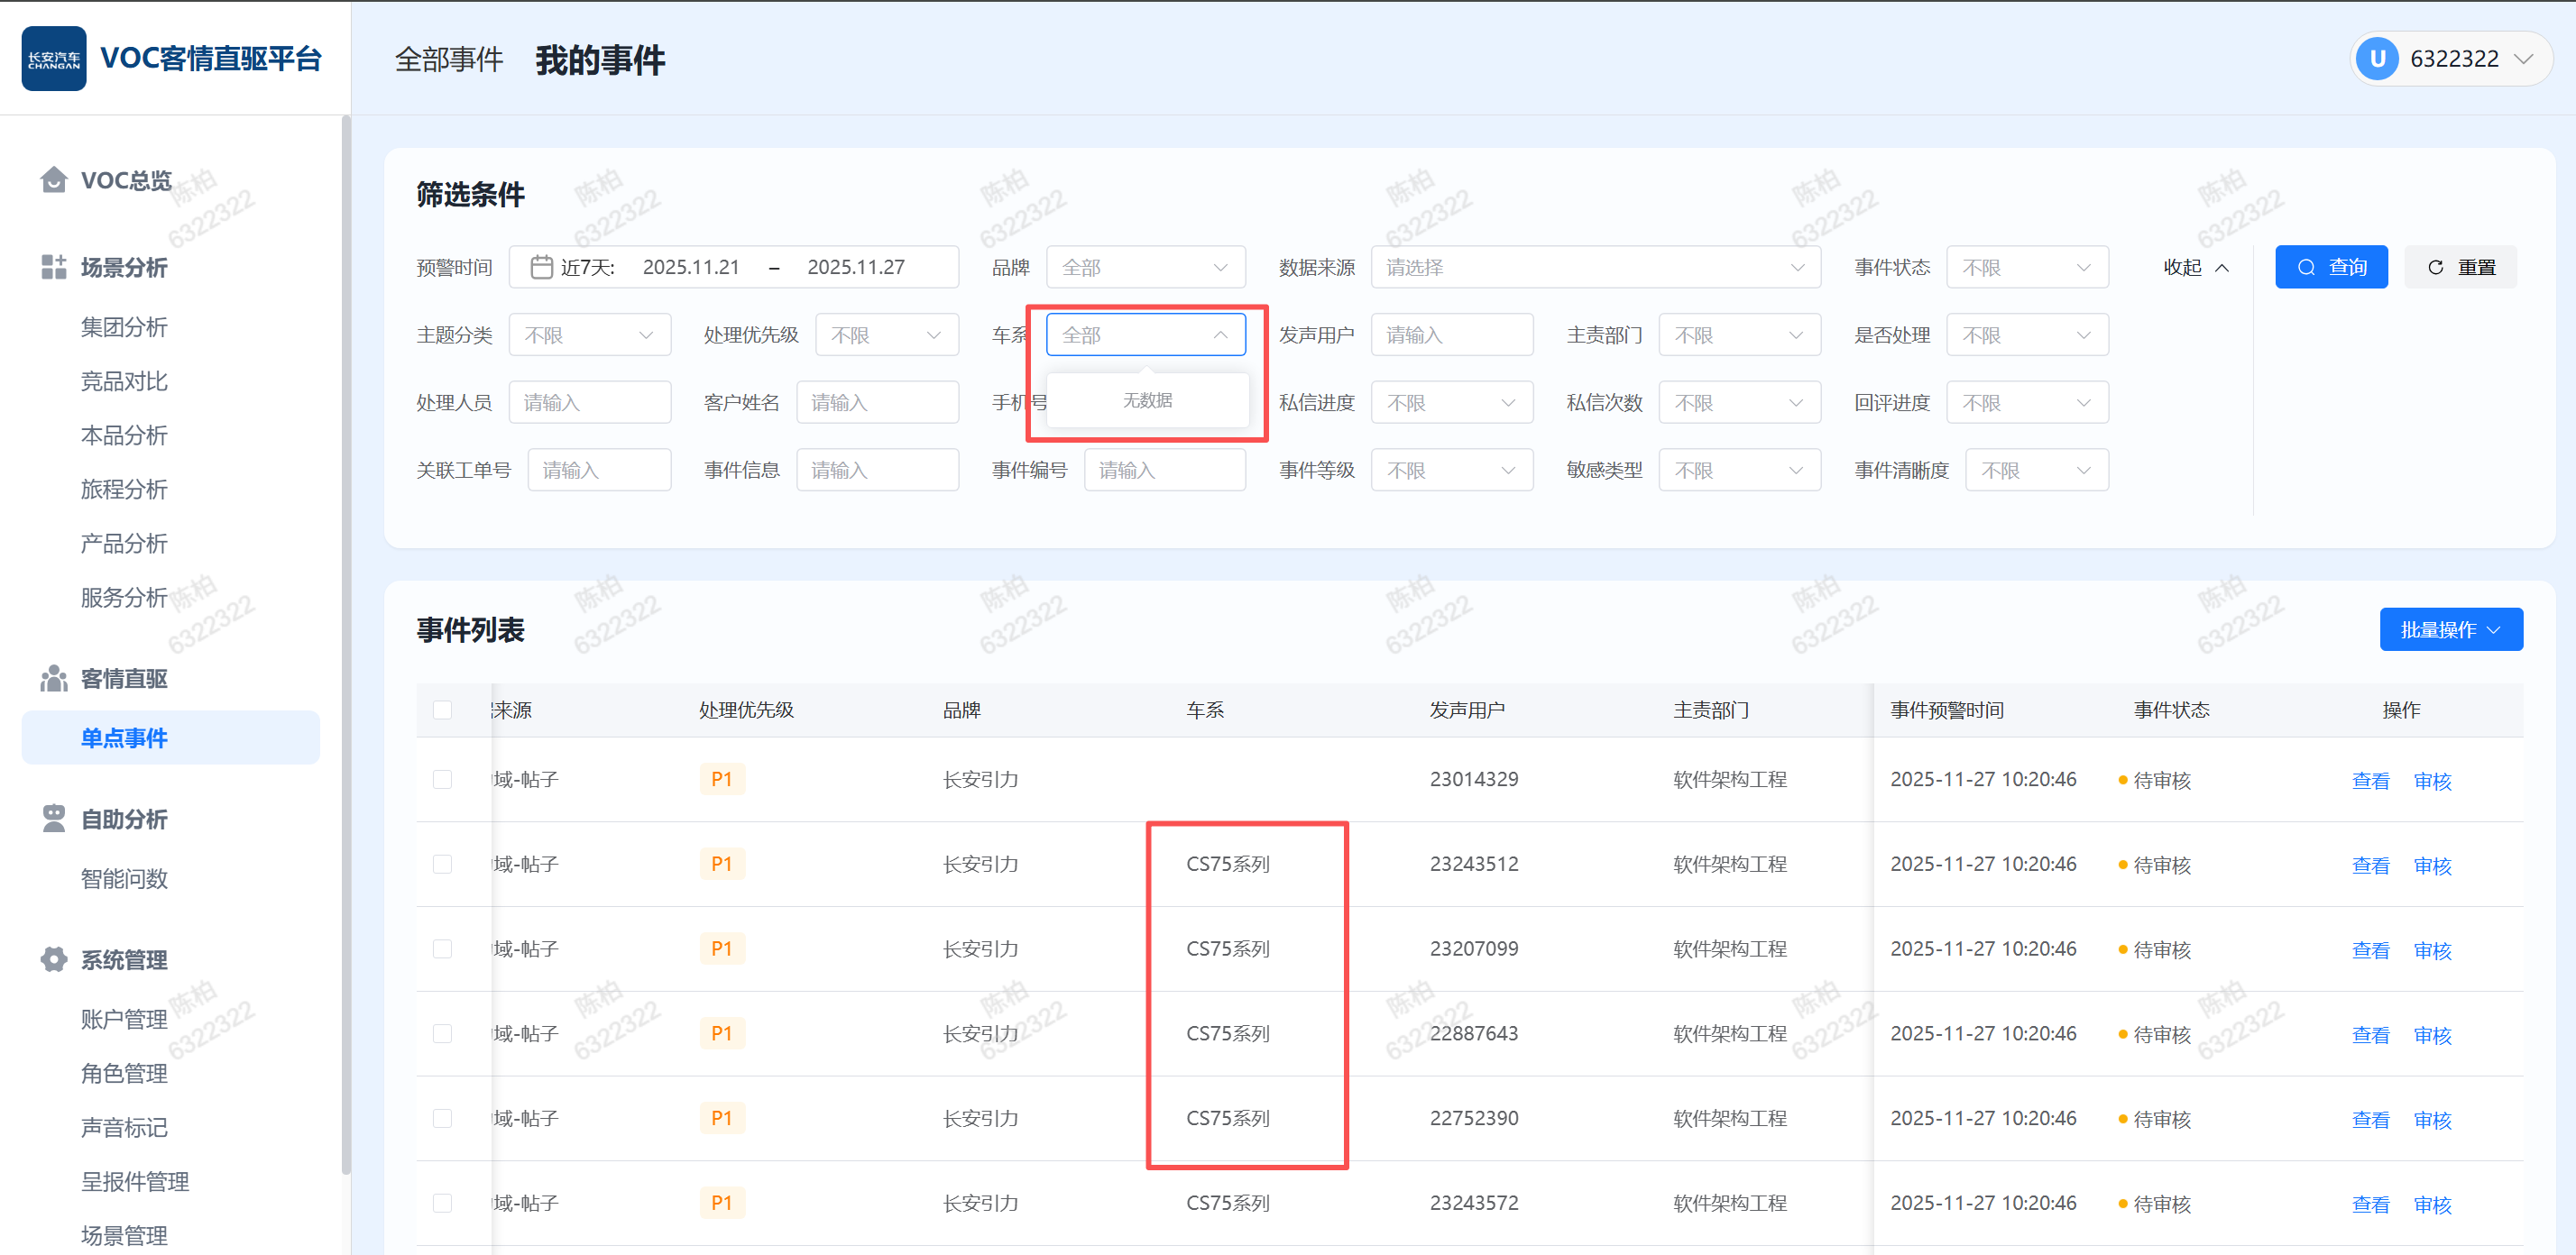The height and width of the screenshot is (1255, 2576).
Task: Check the row with user 23014329
Action: (442, 779)
